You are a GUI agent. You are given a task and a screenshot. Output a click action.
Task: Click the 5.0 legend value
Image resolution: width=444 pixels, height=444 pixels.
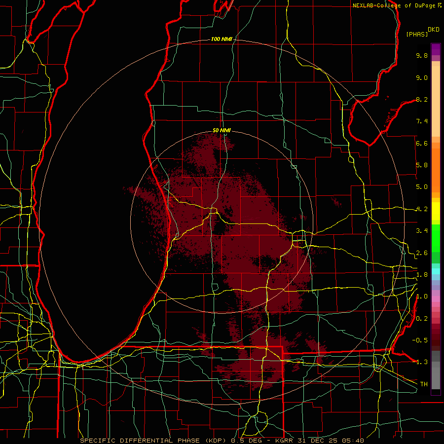tap(422, 187)
